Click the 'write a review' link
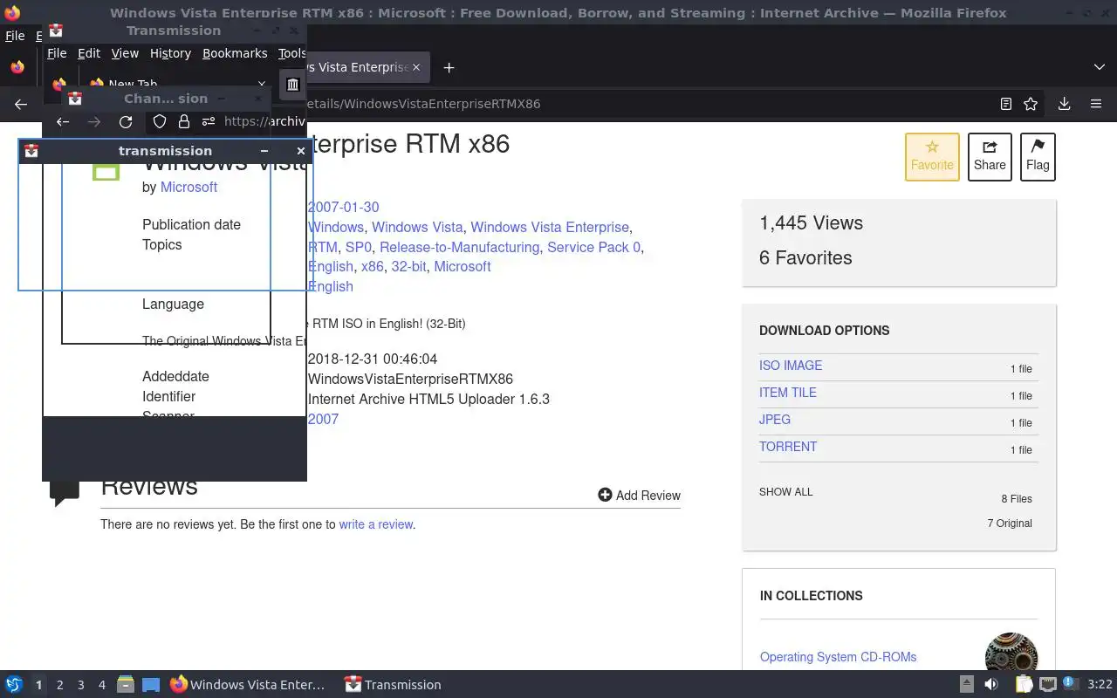 point(375,524)
